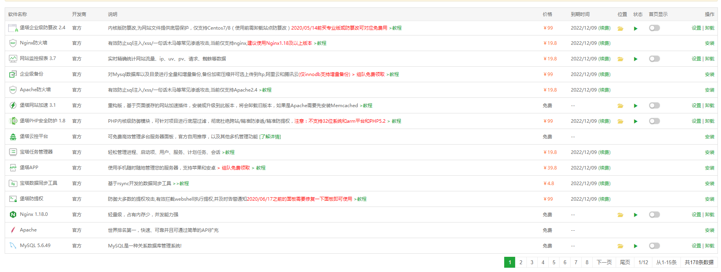
Task: Click status play icon for MySQL 5.6.49
Action: (636, 246)
